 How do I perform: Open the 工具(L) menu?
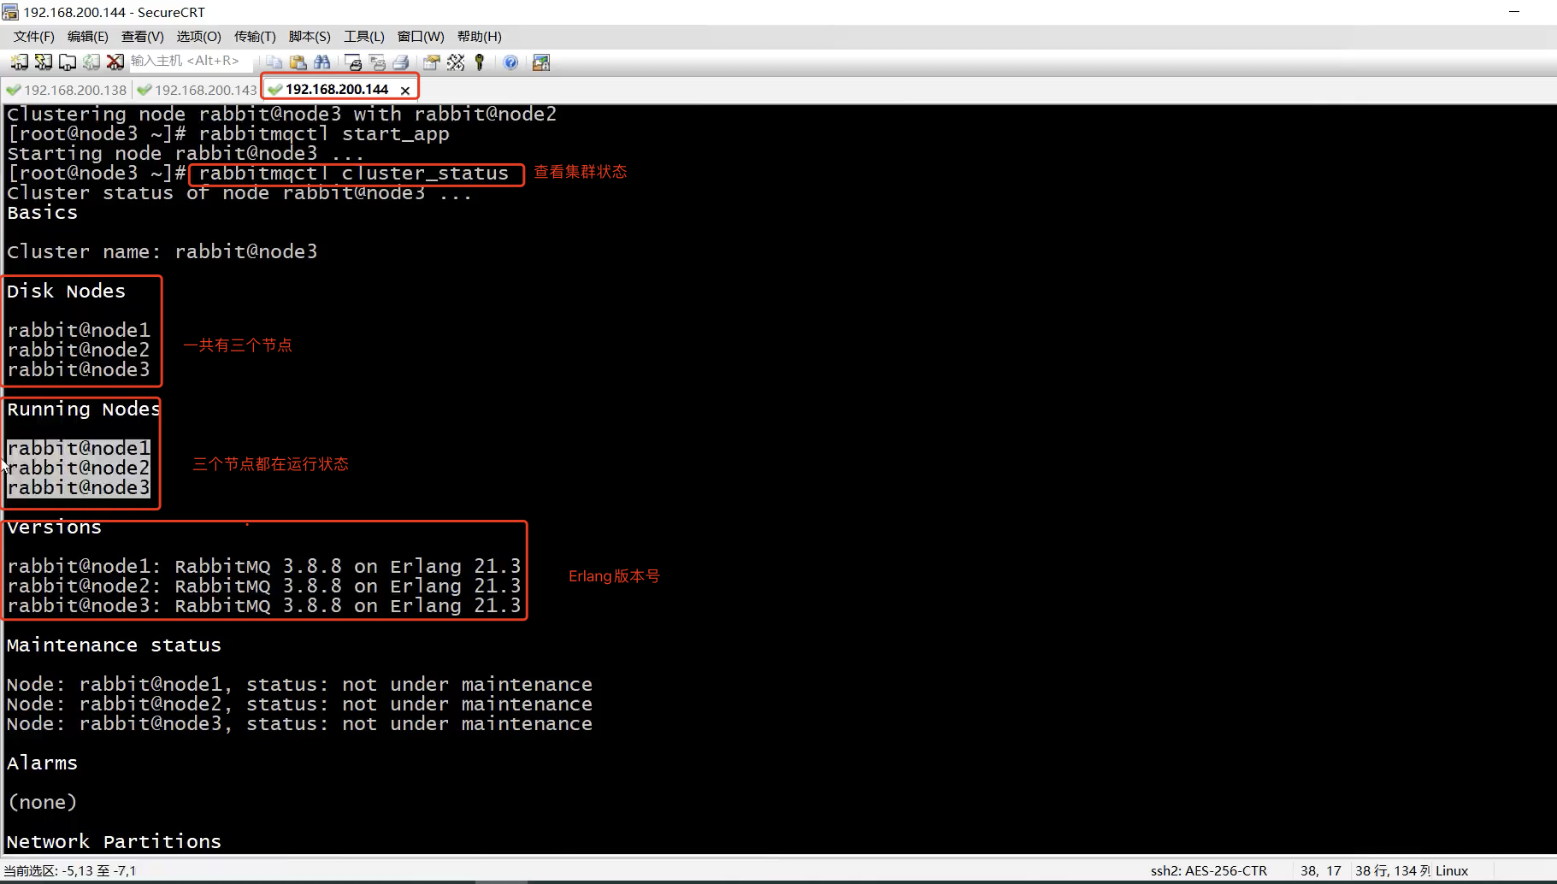(363, 36)
